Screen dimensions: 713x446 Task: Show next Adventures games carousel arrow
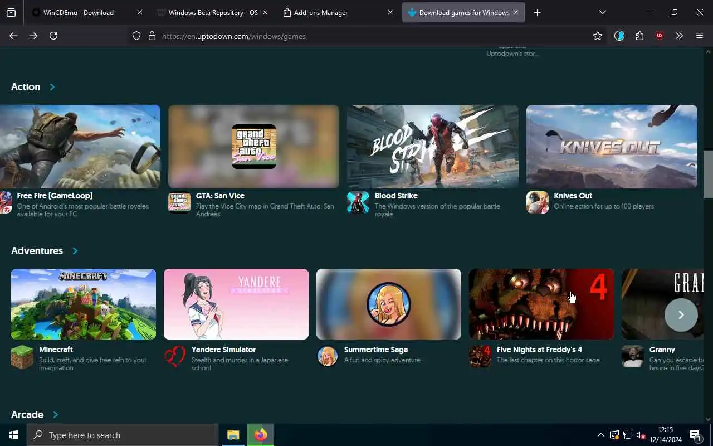click(681, 315)
